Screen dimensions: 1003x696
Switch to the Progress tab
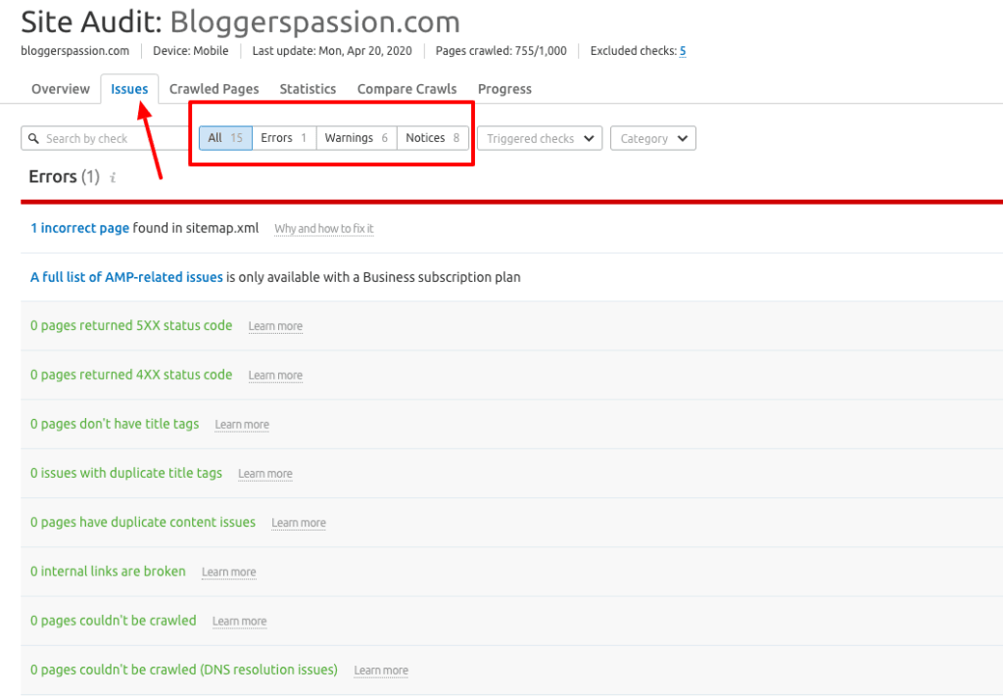(504, 89)
